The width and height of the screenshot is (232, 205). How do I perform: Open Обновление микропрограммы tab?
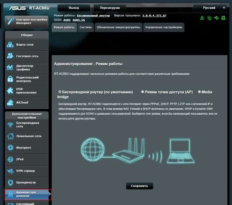[118, 27]
